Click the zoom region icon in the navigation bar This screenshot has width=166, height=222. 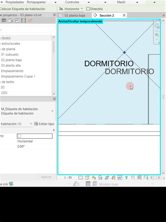[x=157, y=35]
